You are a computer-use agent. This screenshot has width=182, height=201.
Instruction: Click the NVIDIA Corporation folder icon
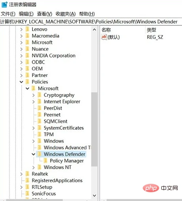27,56
